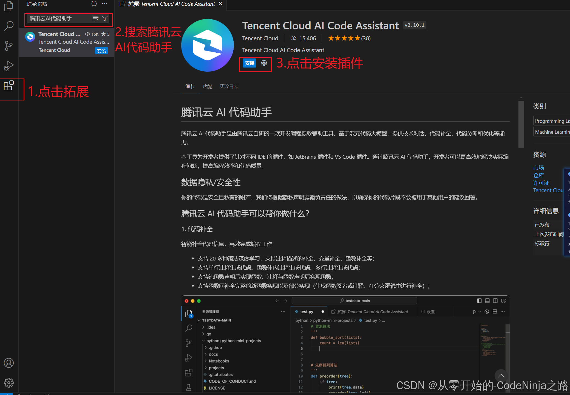Click the 15,406 install count

pos(303,38)
